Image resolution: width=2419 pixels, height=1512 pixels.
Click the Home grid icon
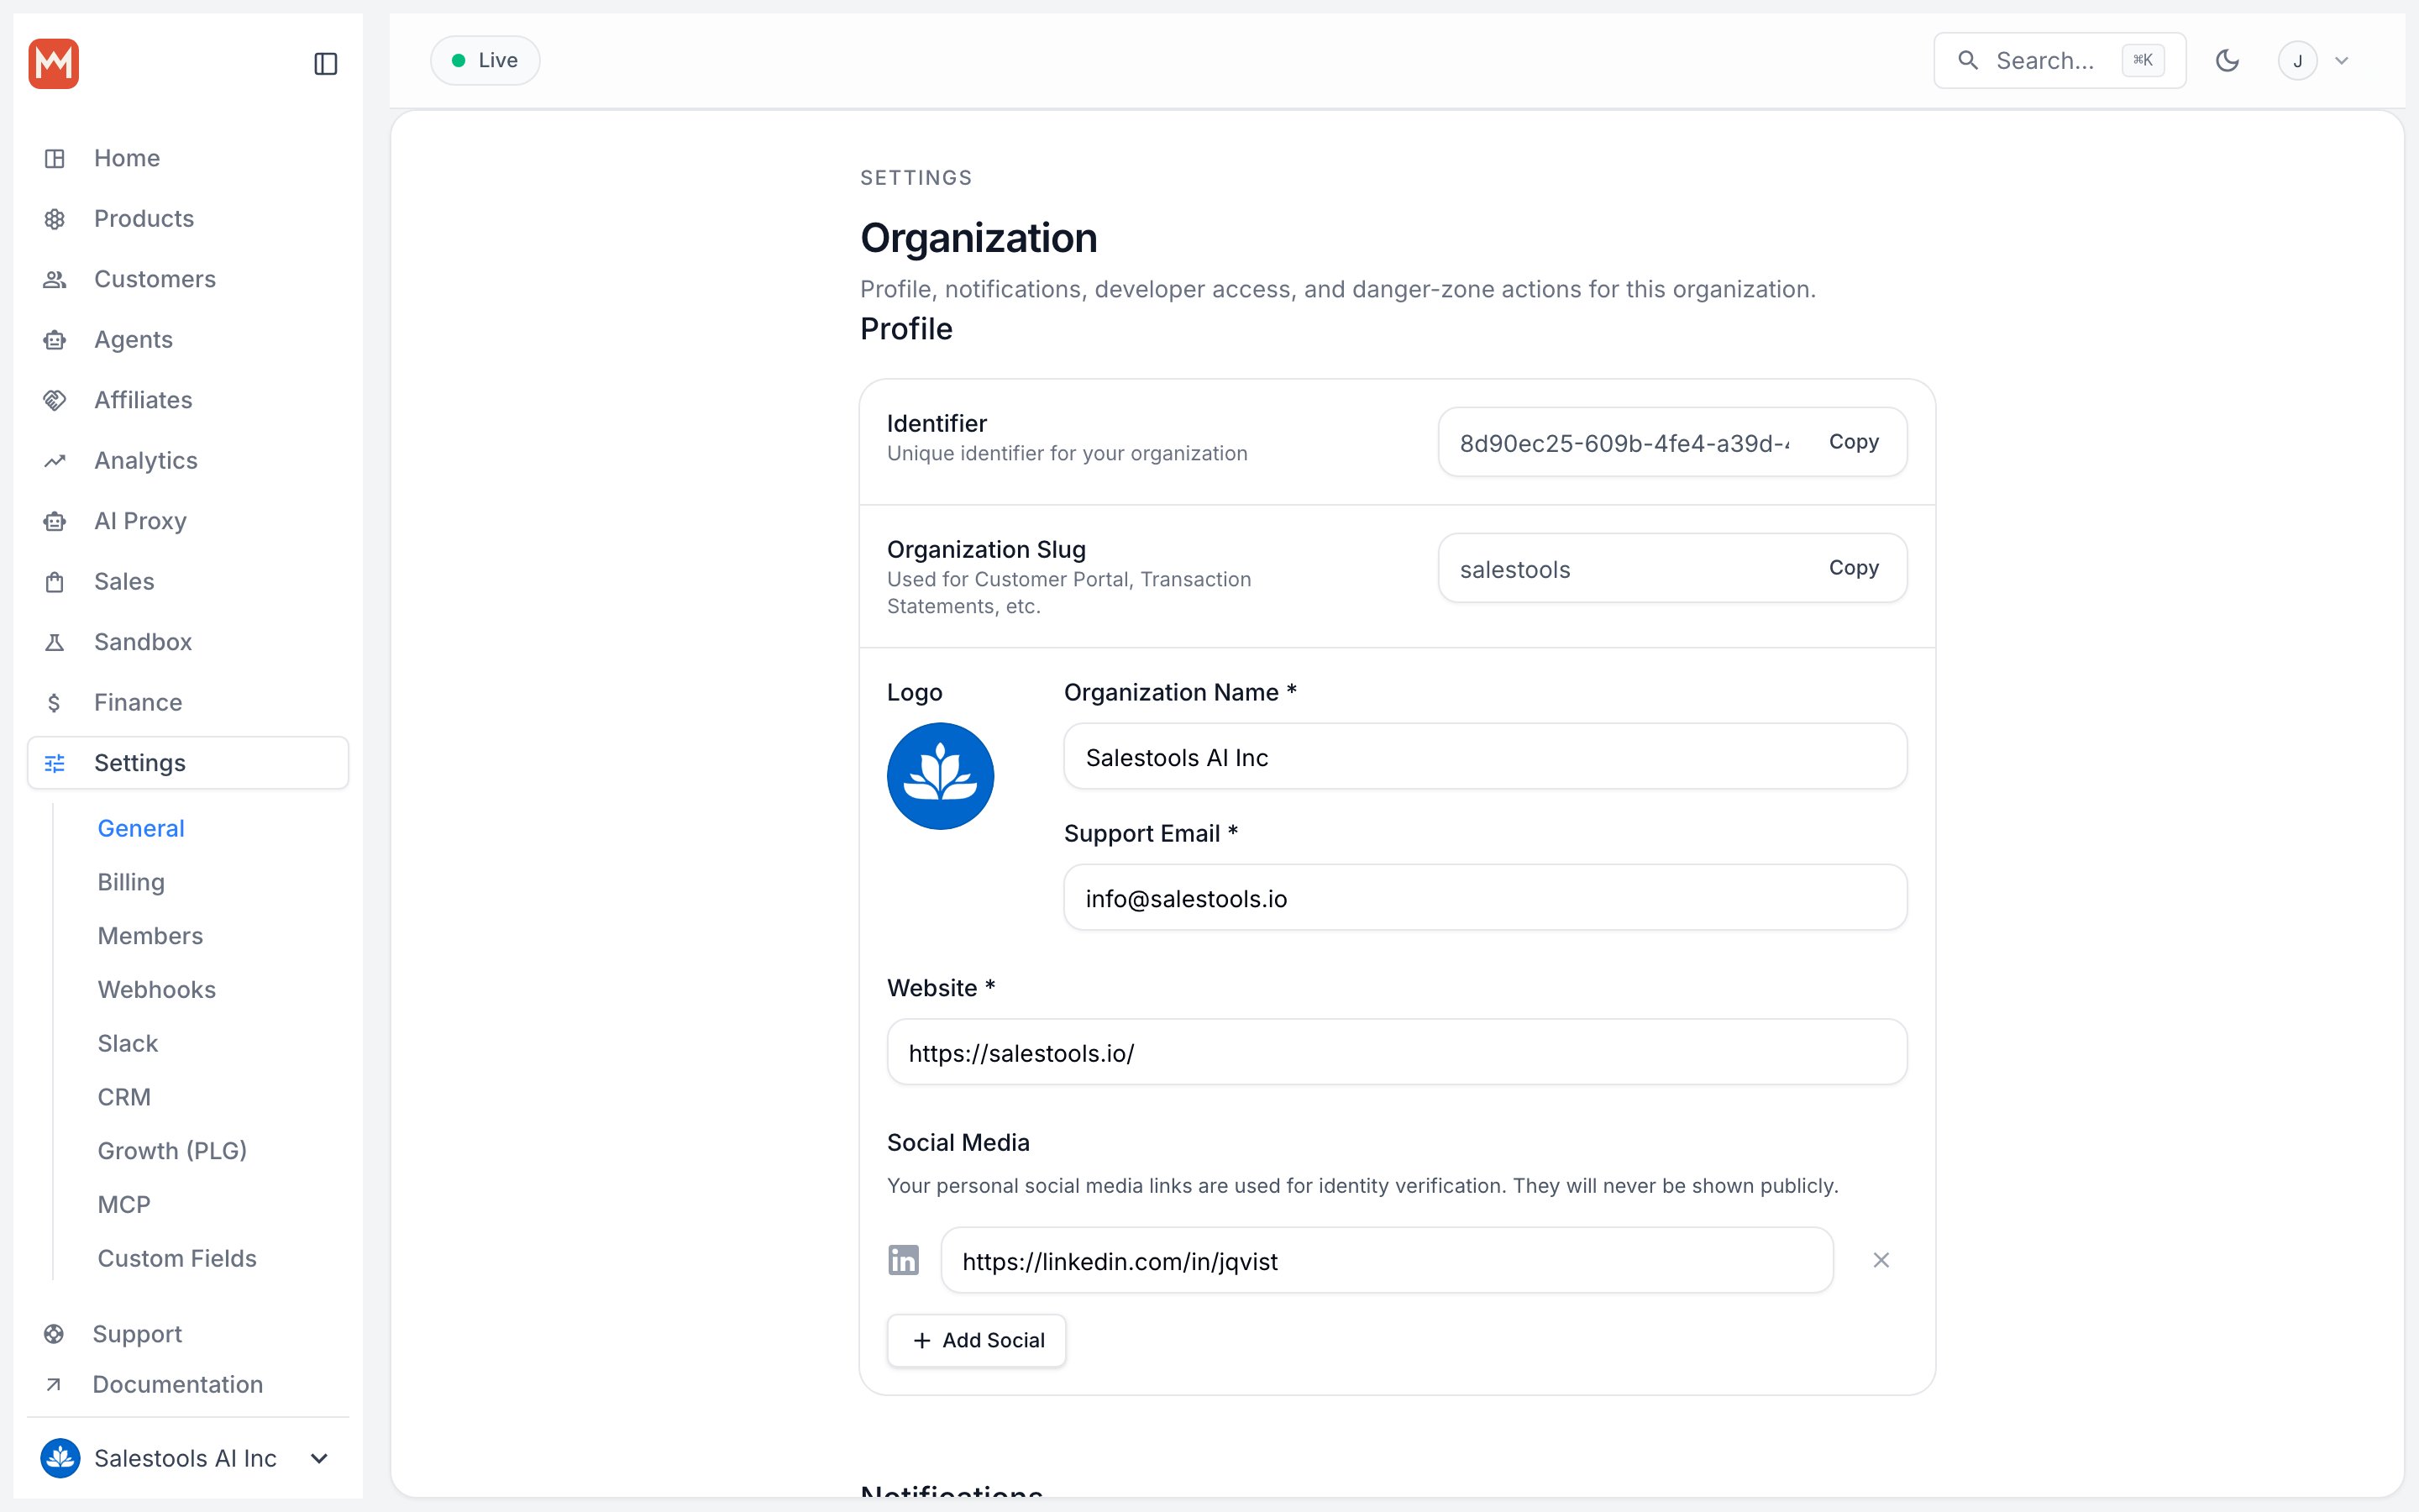pos(55,158)
